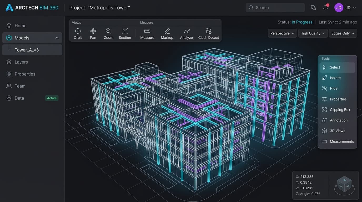Click Annotation label in Tools
362x202 pixels.
[339, 120]
